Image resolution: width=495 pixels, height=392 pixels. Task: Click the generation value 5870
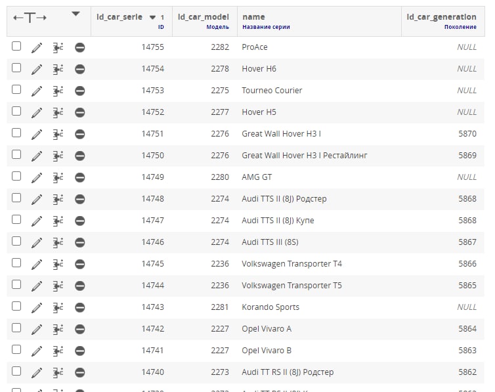[x=467, y=134]
